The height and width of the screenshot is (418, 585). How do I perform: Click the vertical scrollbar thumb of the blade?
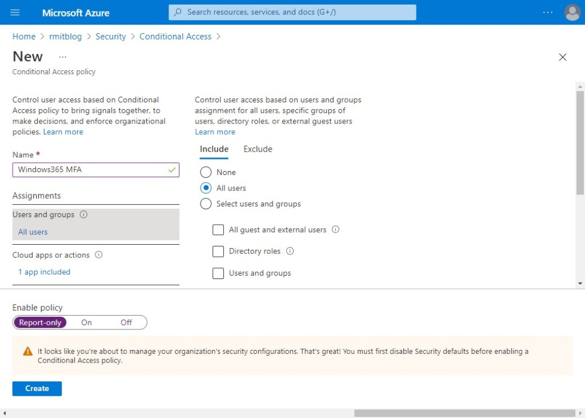tap(580, 143)
